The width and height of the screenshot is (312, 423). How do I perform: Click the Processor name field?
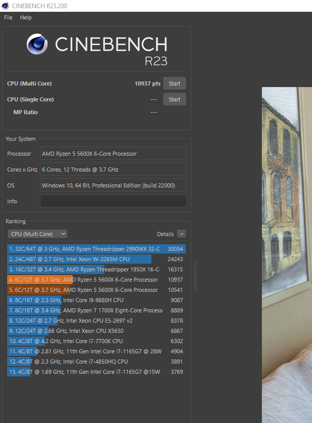(113, 153)
